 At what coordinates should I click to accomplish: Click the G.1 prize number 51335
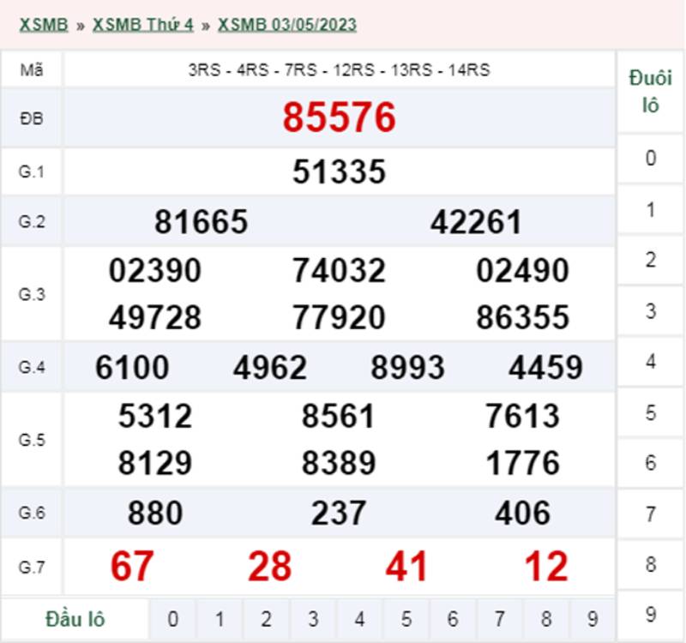340,171
